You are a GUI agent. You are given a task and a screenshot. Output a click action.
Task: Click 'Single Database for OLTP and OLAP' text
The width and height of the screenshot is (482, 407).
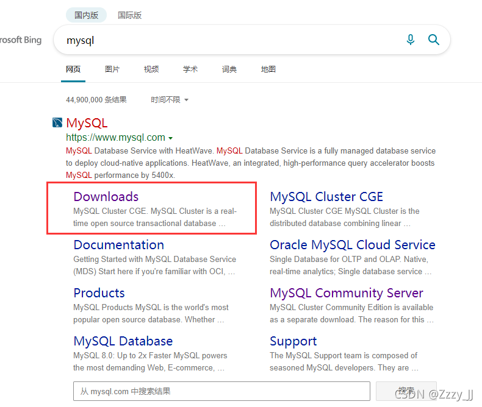point(336,259)
